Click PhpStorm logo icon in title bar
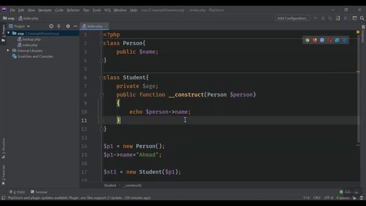The height and width of the screenshot is (206, 366). point(4,10)
